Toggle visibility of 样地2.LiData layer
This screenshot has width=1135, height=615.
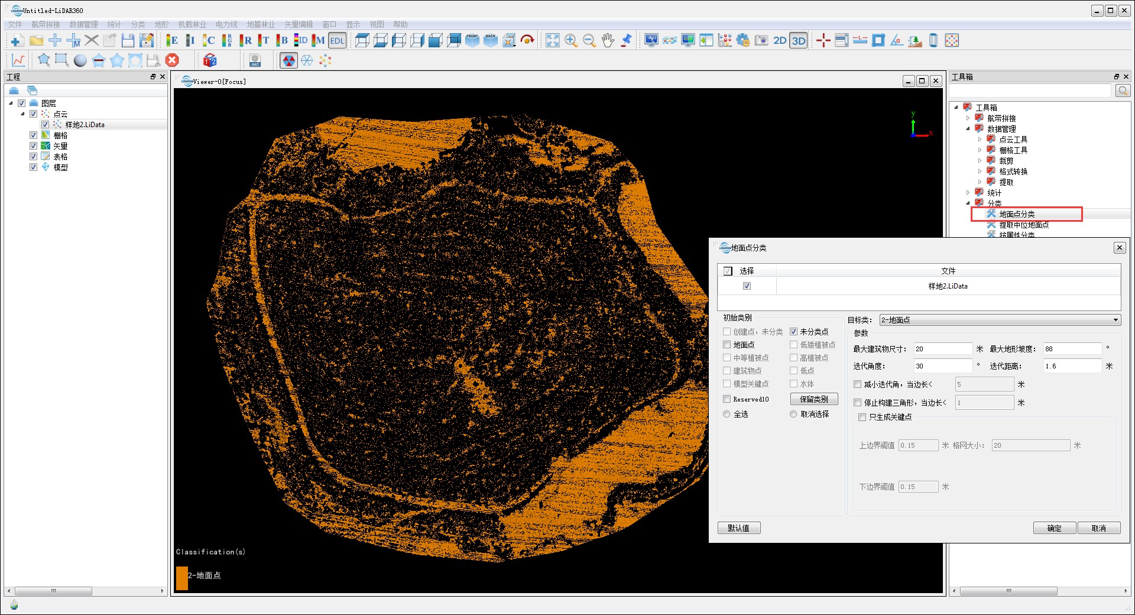pyautogui.click(x=45, y=125)
